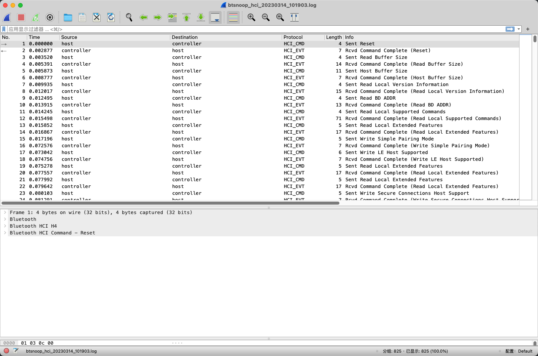Reset text to normal size
Viewport: 538px width, 356px height.
[280, 17]
